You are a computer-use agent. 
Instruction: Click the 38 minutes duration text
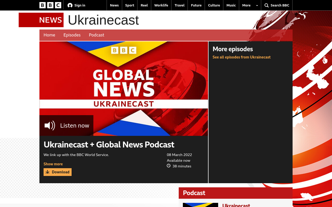click(182, 166)
